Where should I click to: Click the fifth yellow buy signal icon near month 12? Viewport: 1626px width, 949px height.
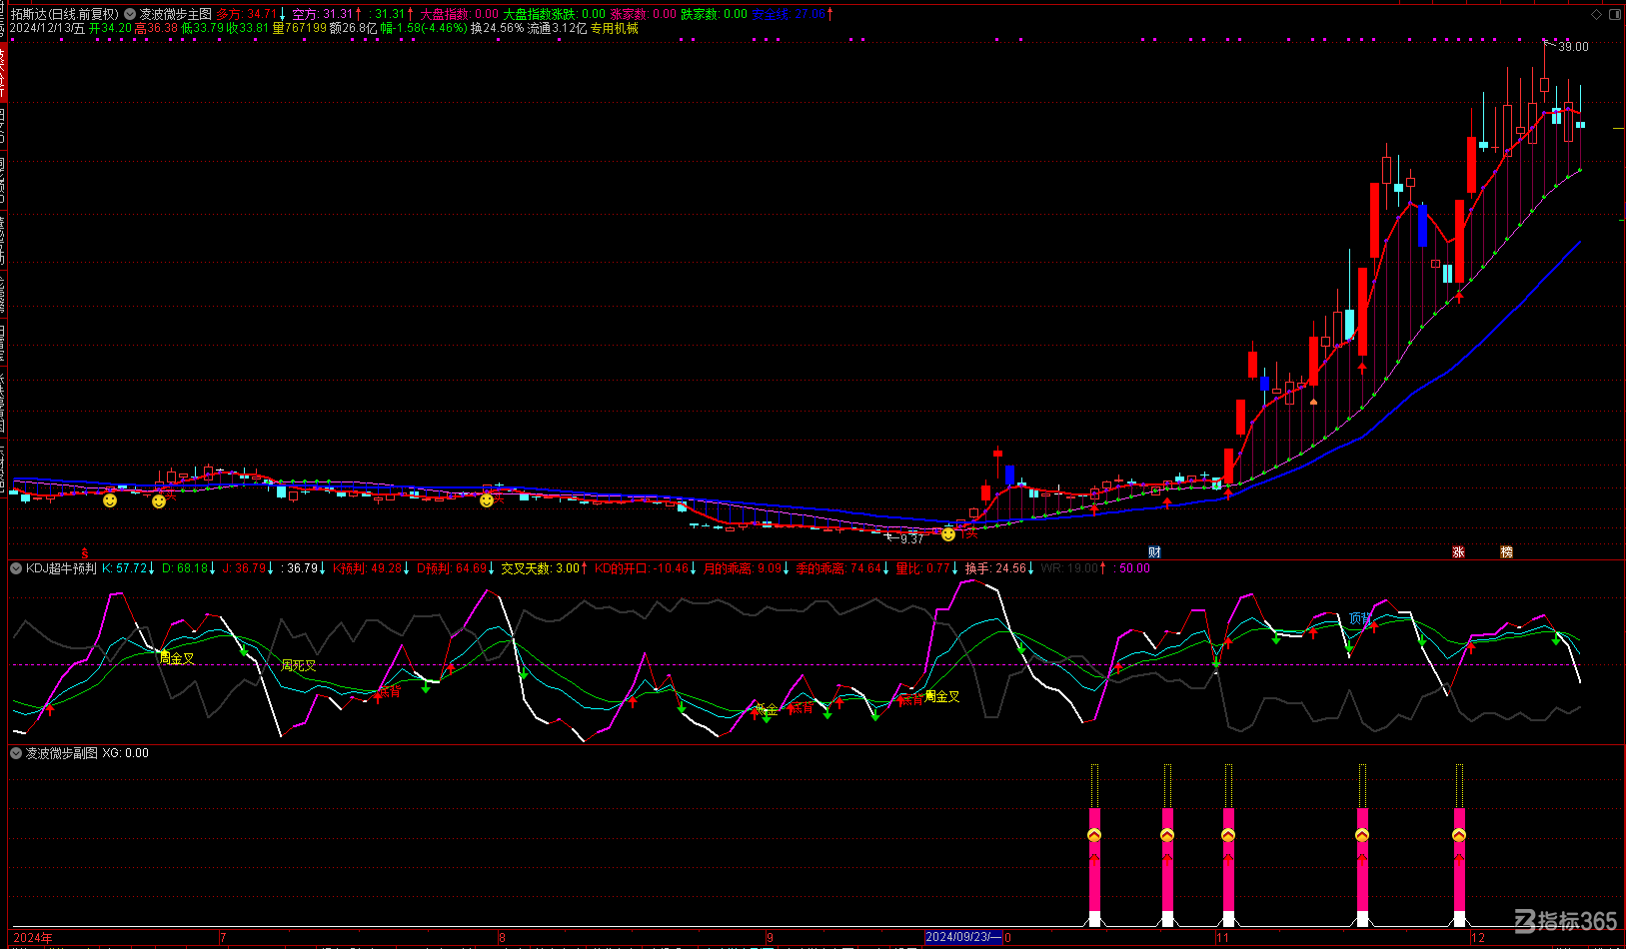pos(1459,835)
